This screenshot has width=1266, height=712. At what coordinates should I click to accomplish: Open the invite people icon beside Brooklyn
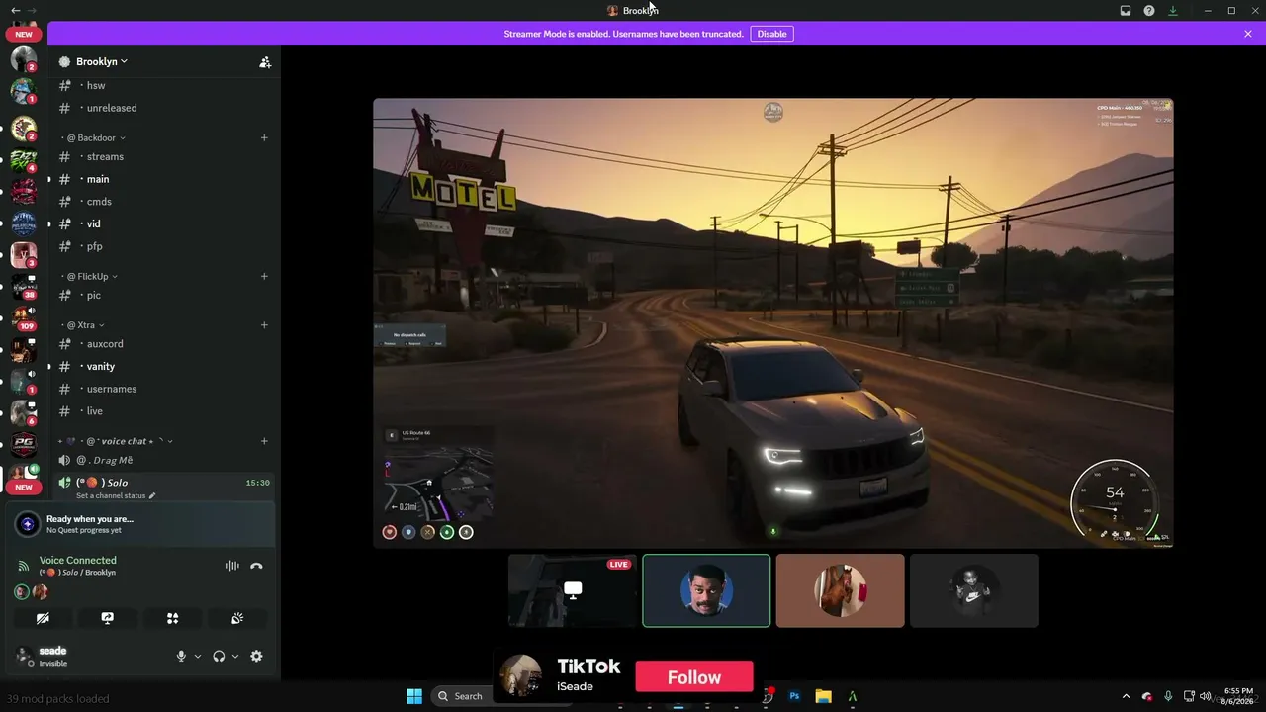(265, 61)
